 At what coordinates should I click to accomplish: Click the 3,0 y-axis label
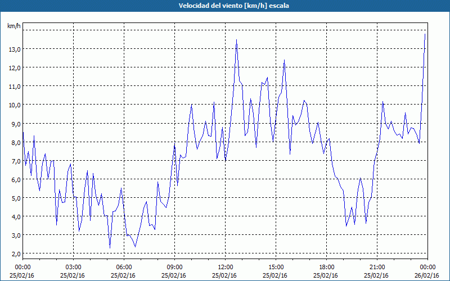tap(16, 235)
